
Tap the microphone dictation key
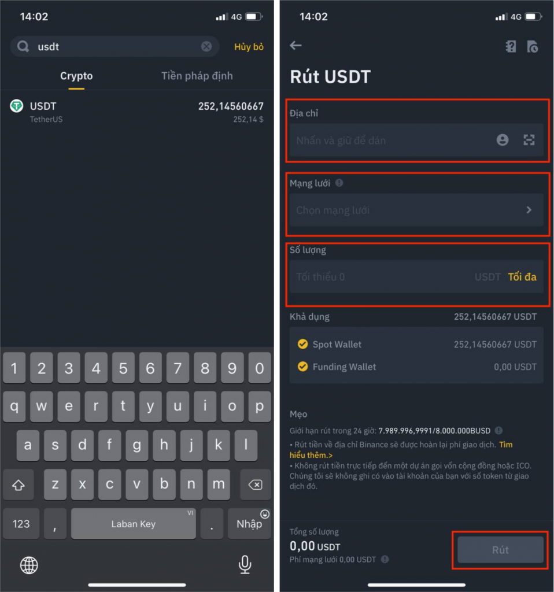click(245, 565)
